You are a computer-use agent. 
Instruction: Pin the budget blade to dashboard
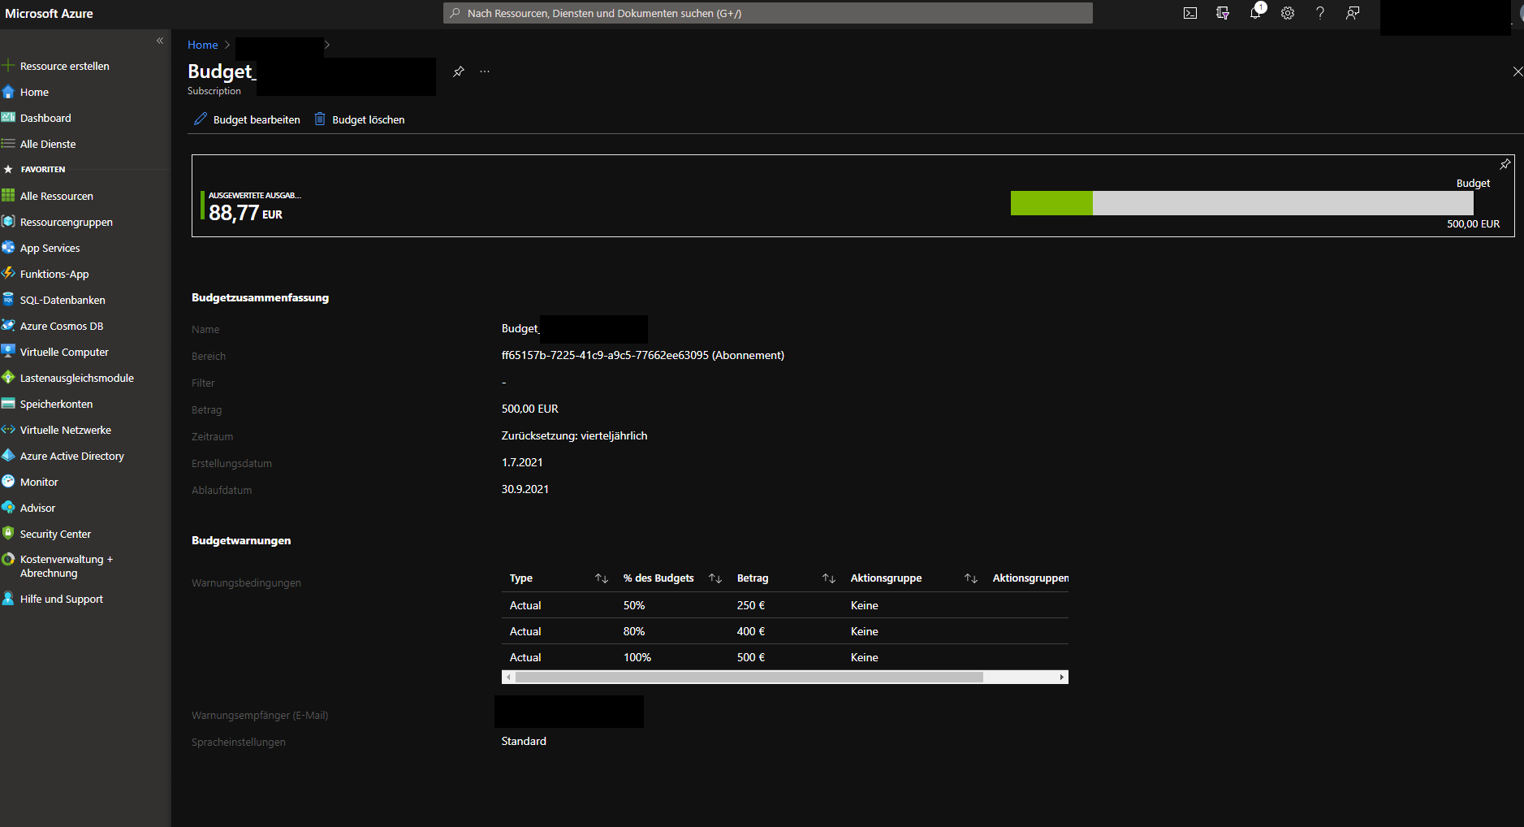[x=459, y=71]
